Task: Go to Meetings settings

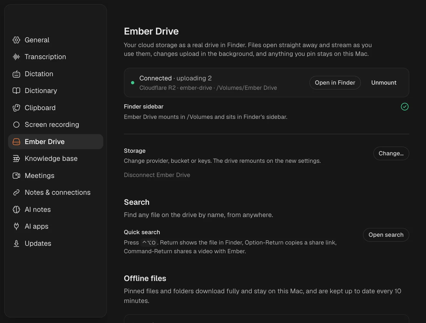Action: [x=56, y=176]
